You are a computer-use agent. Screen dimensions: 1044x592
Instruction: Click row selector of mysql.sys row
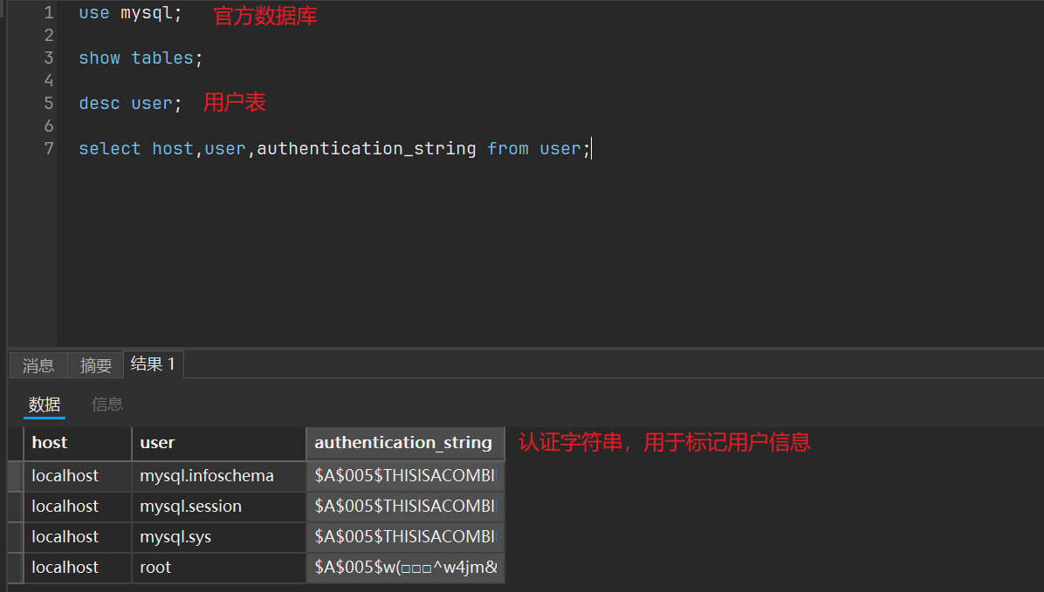click(16, 537)
